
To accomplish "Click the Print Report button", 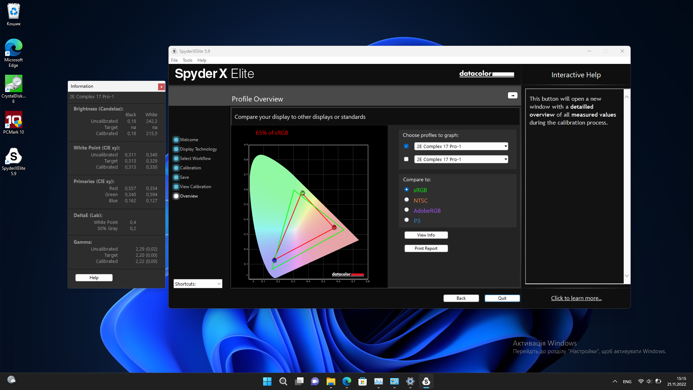I will (426, 248).
